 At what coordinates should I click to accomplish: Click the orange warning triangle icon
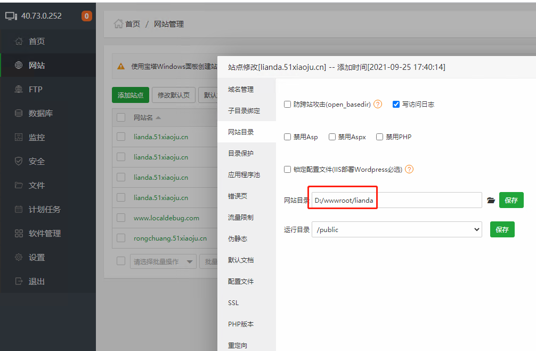coord(121,66)
